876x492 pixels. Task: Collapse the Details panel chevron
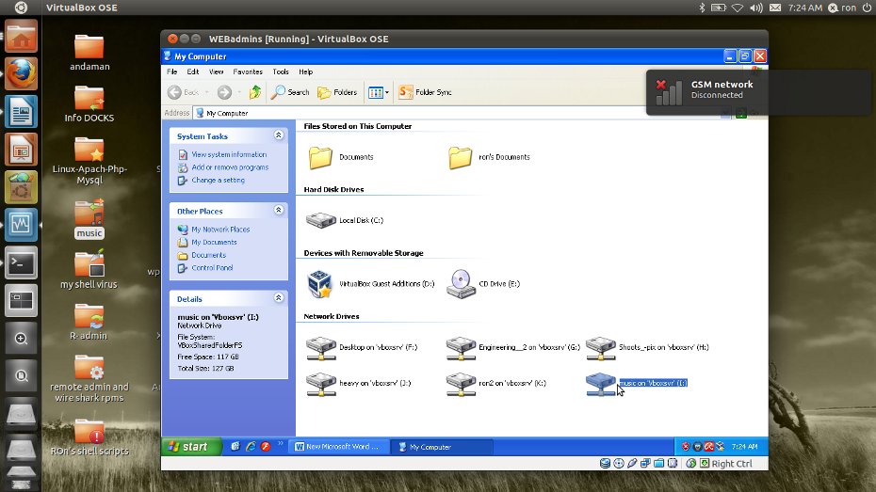pos(279,297)
